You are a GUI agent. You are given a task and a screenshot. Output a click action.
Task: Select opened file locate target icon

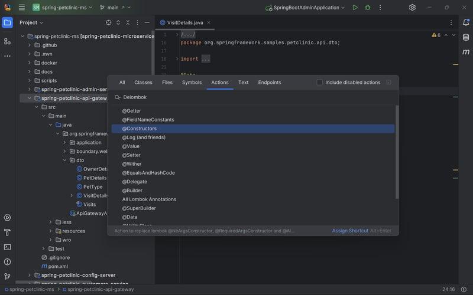point(109,22)
